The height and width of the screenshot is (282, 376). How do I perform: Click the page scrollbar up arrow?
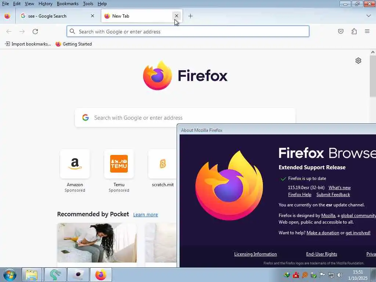(x=373, y=52)
